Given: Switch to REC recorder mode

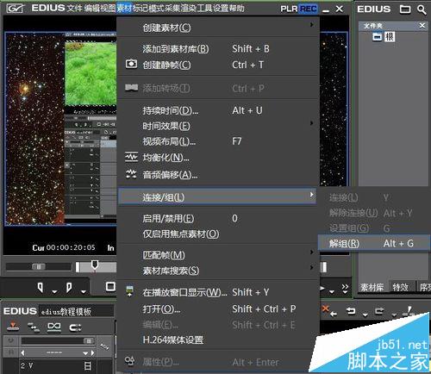Looking at the screenshot, I should tap(308, 9).
